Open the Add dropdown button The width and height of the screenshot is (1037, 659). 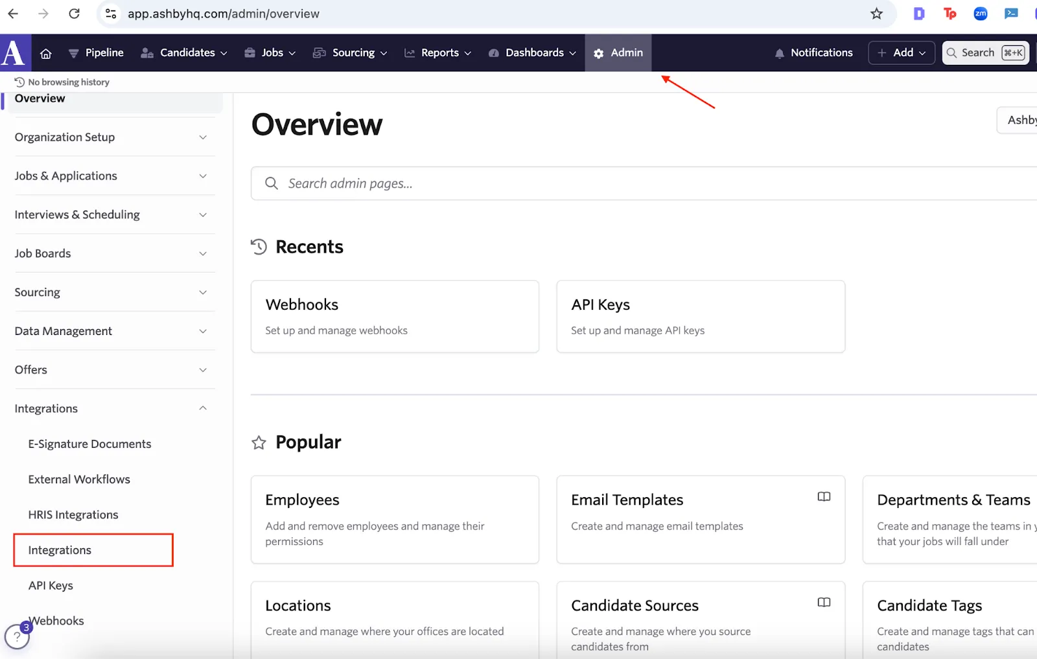pos(902,53)
